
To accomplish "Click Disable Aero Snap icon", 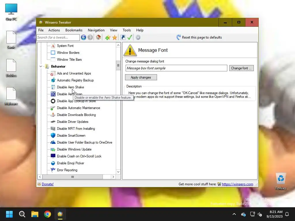I will point(53,94).
